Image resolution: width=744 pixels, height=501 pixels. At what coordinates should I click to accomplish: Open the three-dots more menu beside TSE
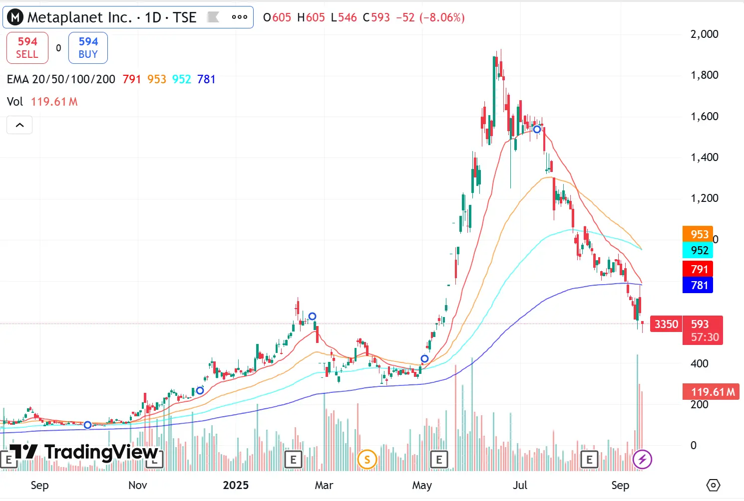pos(240,17)
